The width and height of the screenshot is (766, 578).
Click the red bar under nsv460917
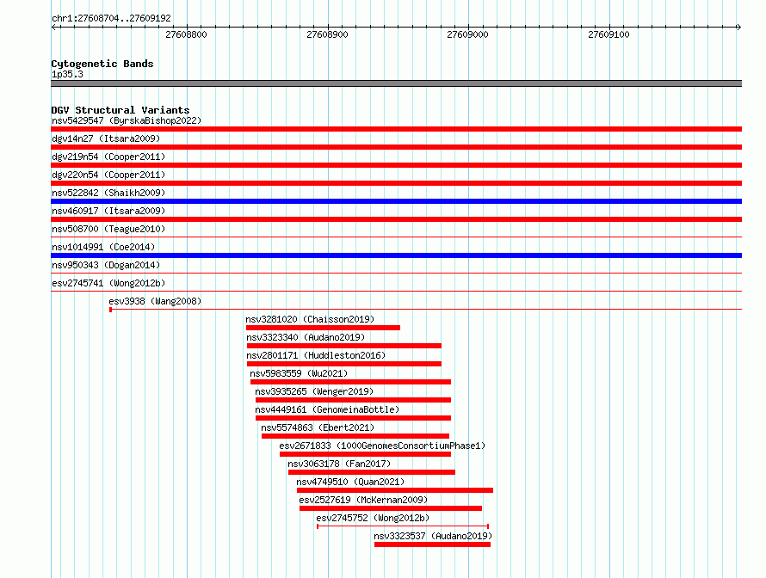click(396, 219)
